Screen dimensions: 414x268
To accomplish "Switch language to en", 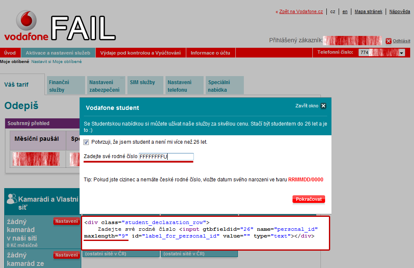I will (345, 11).
